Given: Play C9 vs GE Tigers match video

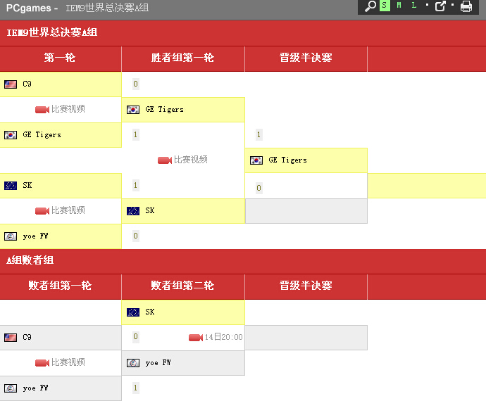Looking at the screenshot, I should coord(61,109).
